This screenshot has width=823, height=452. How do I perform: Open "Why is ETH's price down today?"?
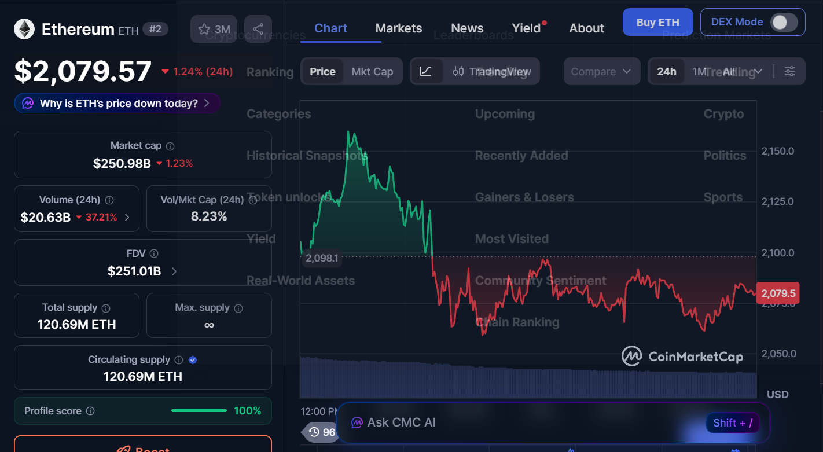(x=117, y=104)
